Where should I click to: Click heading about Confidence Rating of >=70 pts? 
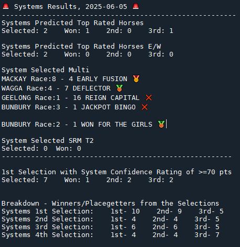[x=116, y=172]
